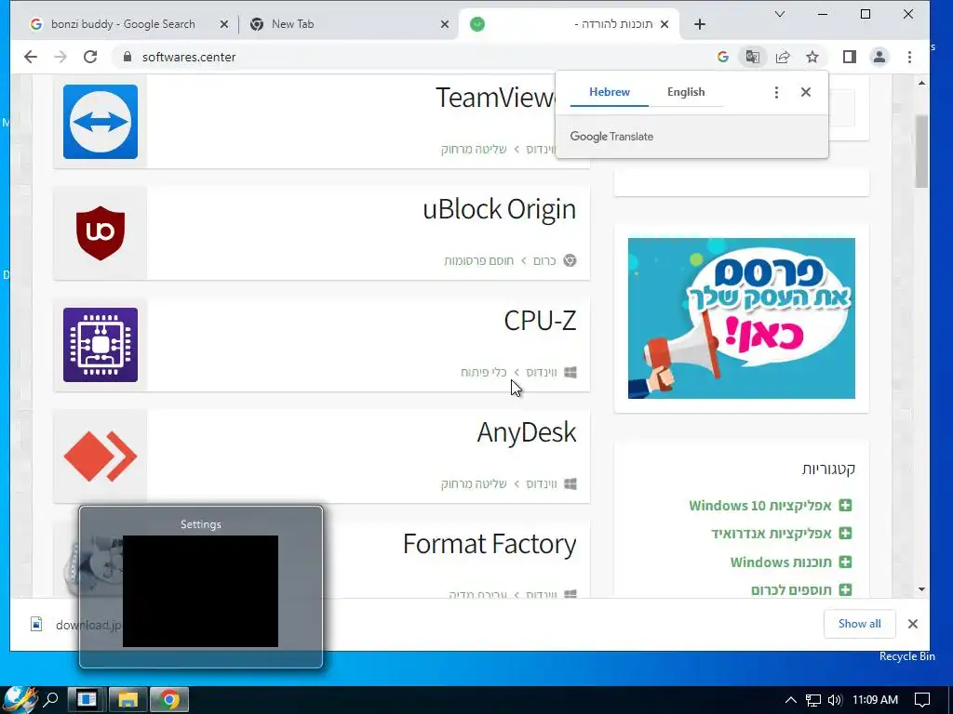Open Windows Start button
953x714 pixels.
[x=20, y=700]
